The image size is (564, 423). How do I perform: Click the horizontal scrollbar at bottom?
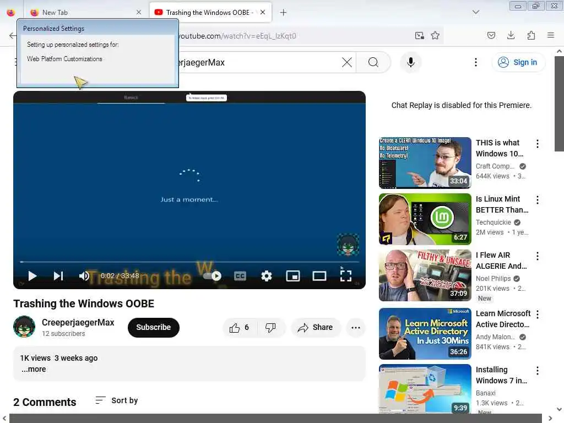pos(275,419)
